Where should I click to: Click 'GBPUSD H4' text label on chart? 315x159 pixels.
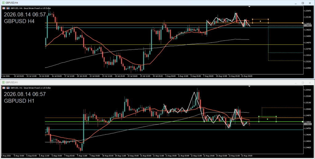coord(19,21)
